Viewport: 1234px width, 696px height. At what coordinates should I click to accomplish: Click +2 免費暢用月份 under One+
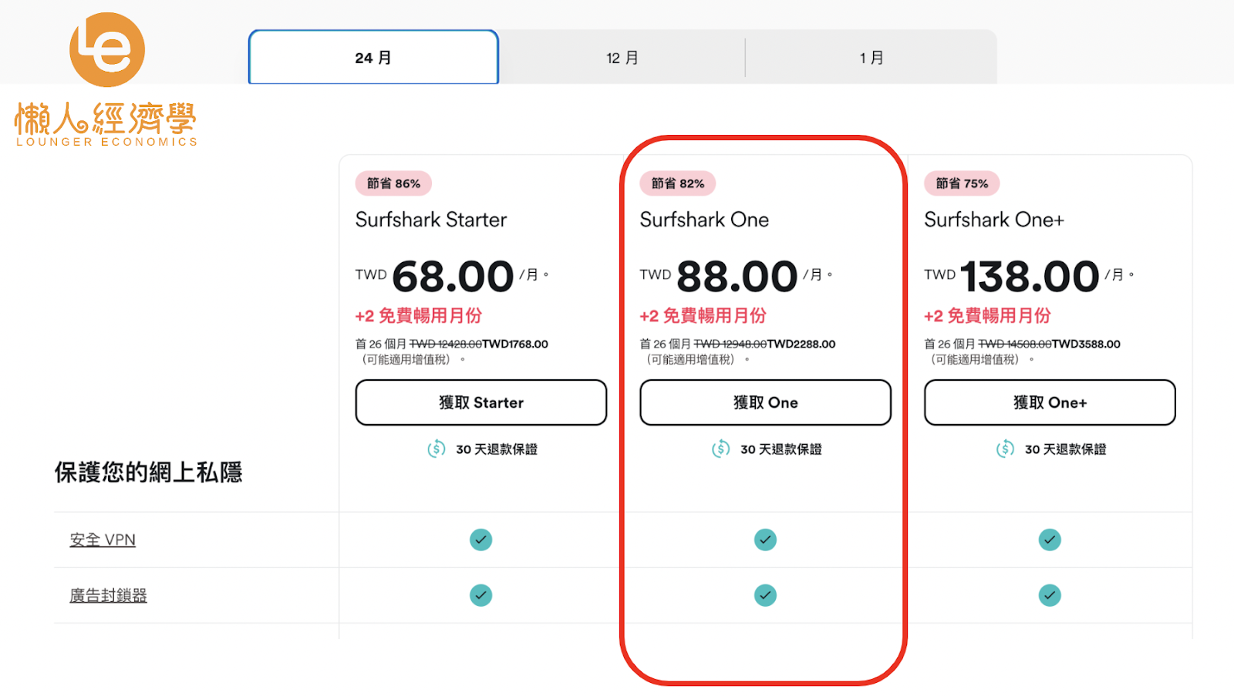(987, 316)
